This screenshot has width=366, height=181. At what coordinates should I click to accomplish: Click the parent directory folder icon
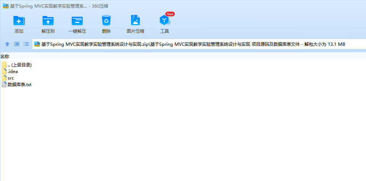click(x=4, y=65)
